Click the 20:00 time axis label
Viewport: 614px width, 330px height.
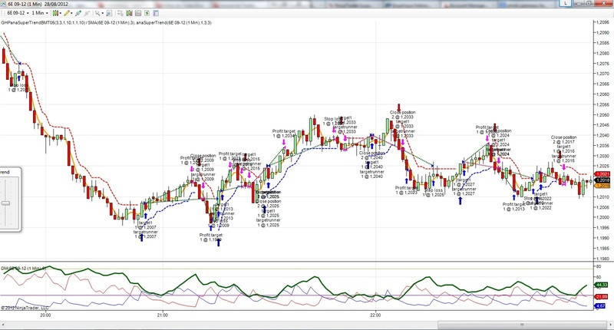45,315
